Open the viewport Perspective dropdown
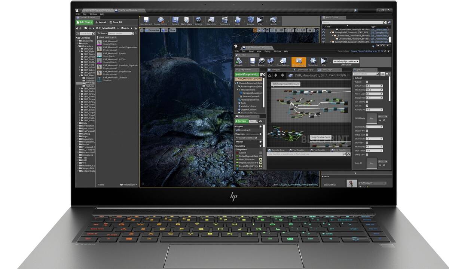Viewport: 449px width, 269px height. pos(152,30)
